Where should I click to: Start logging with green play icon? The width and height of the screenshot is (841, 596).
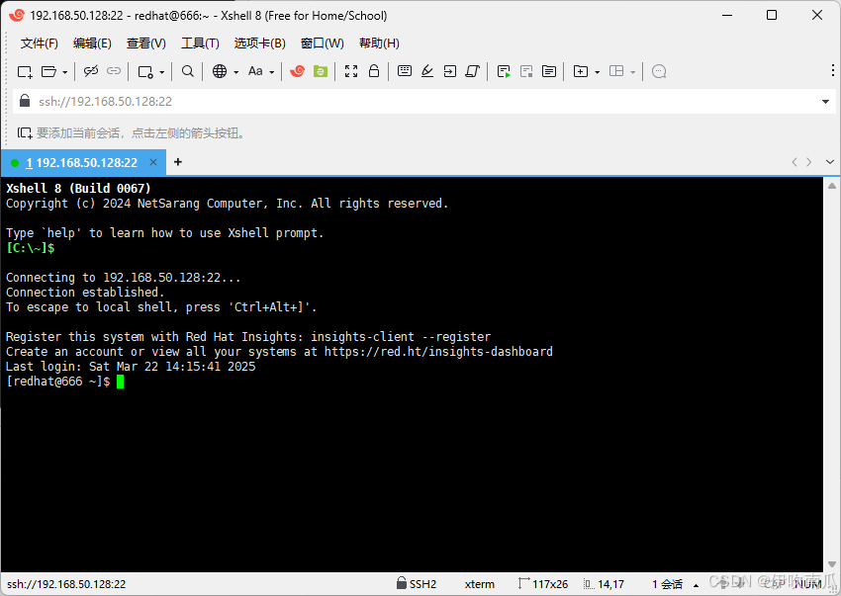point(504,71)
